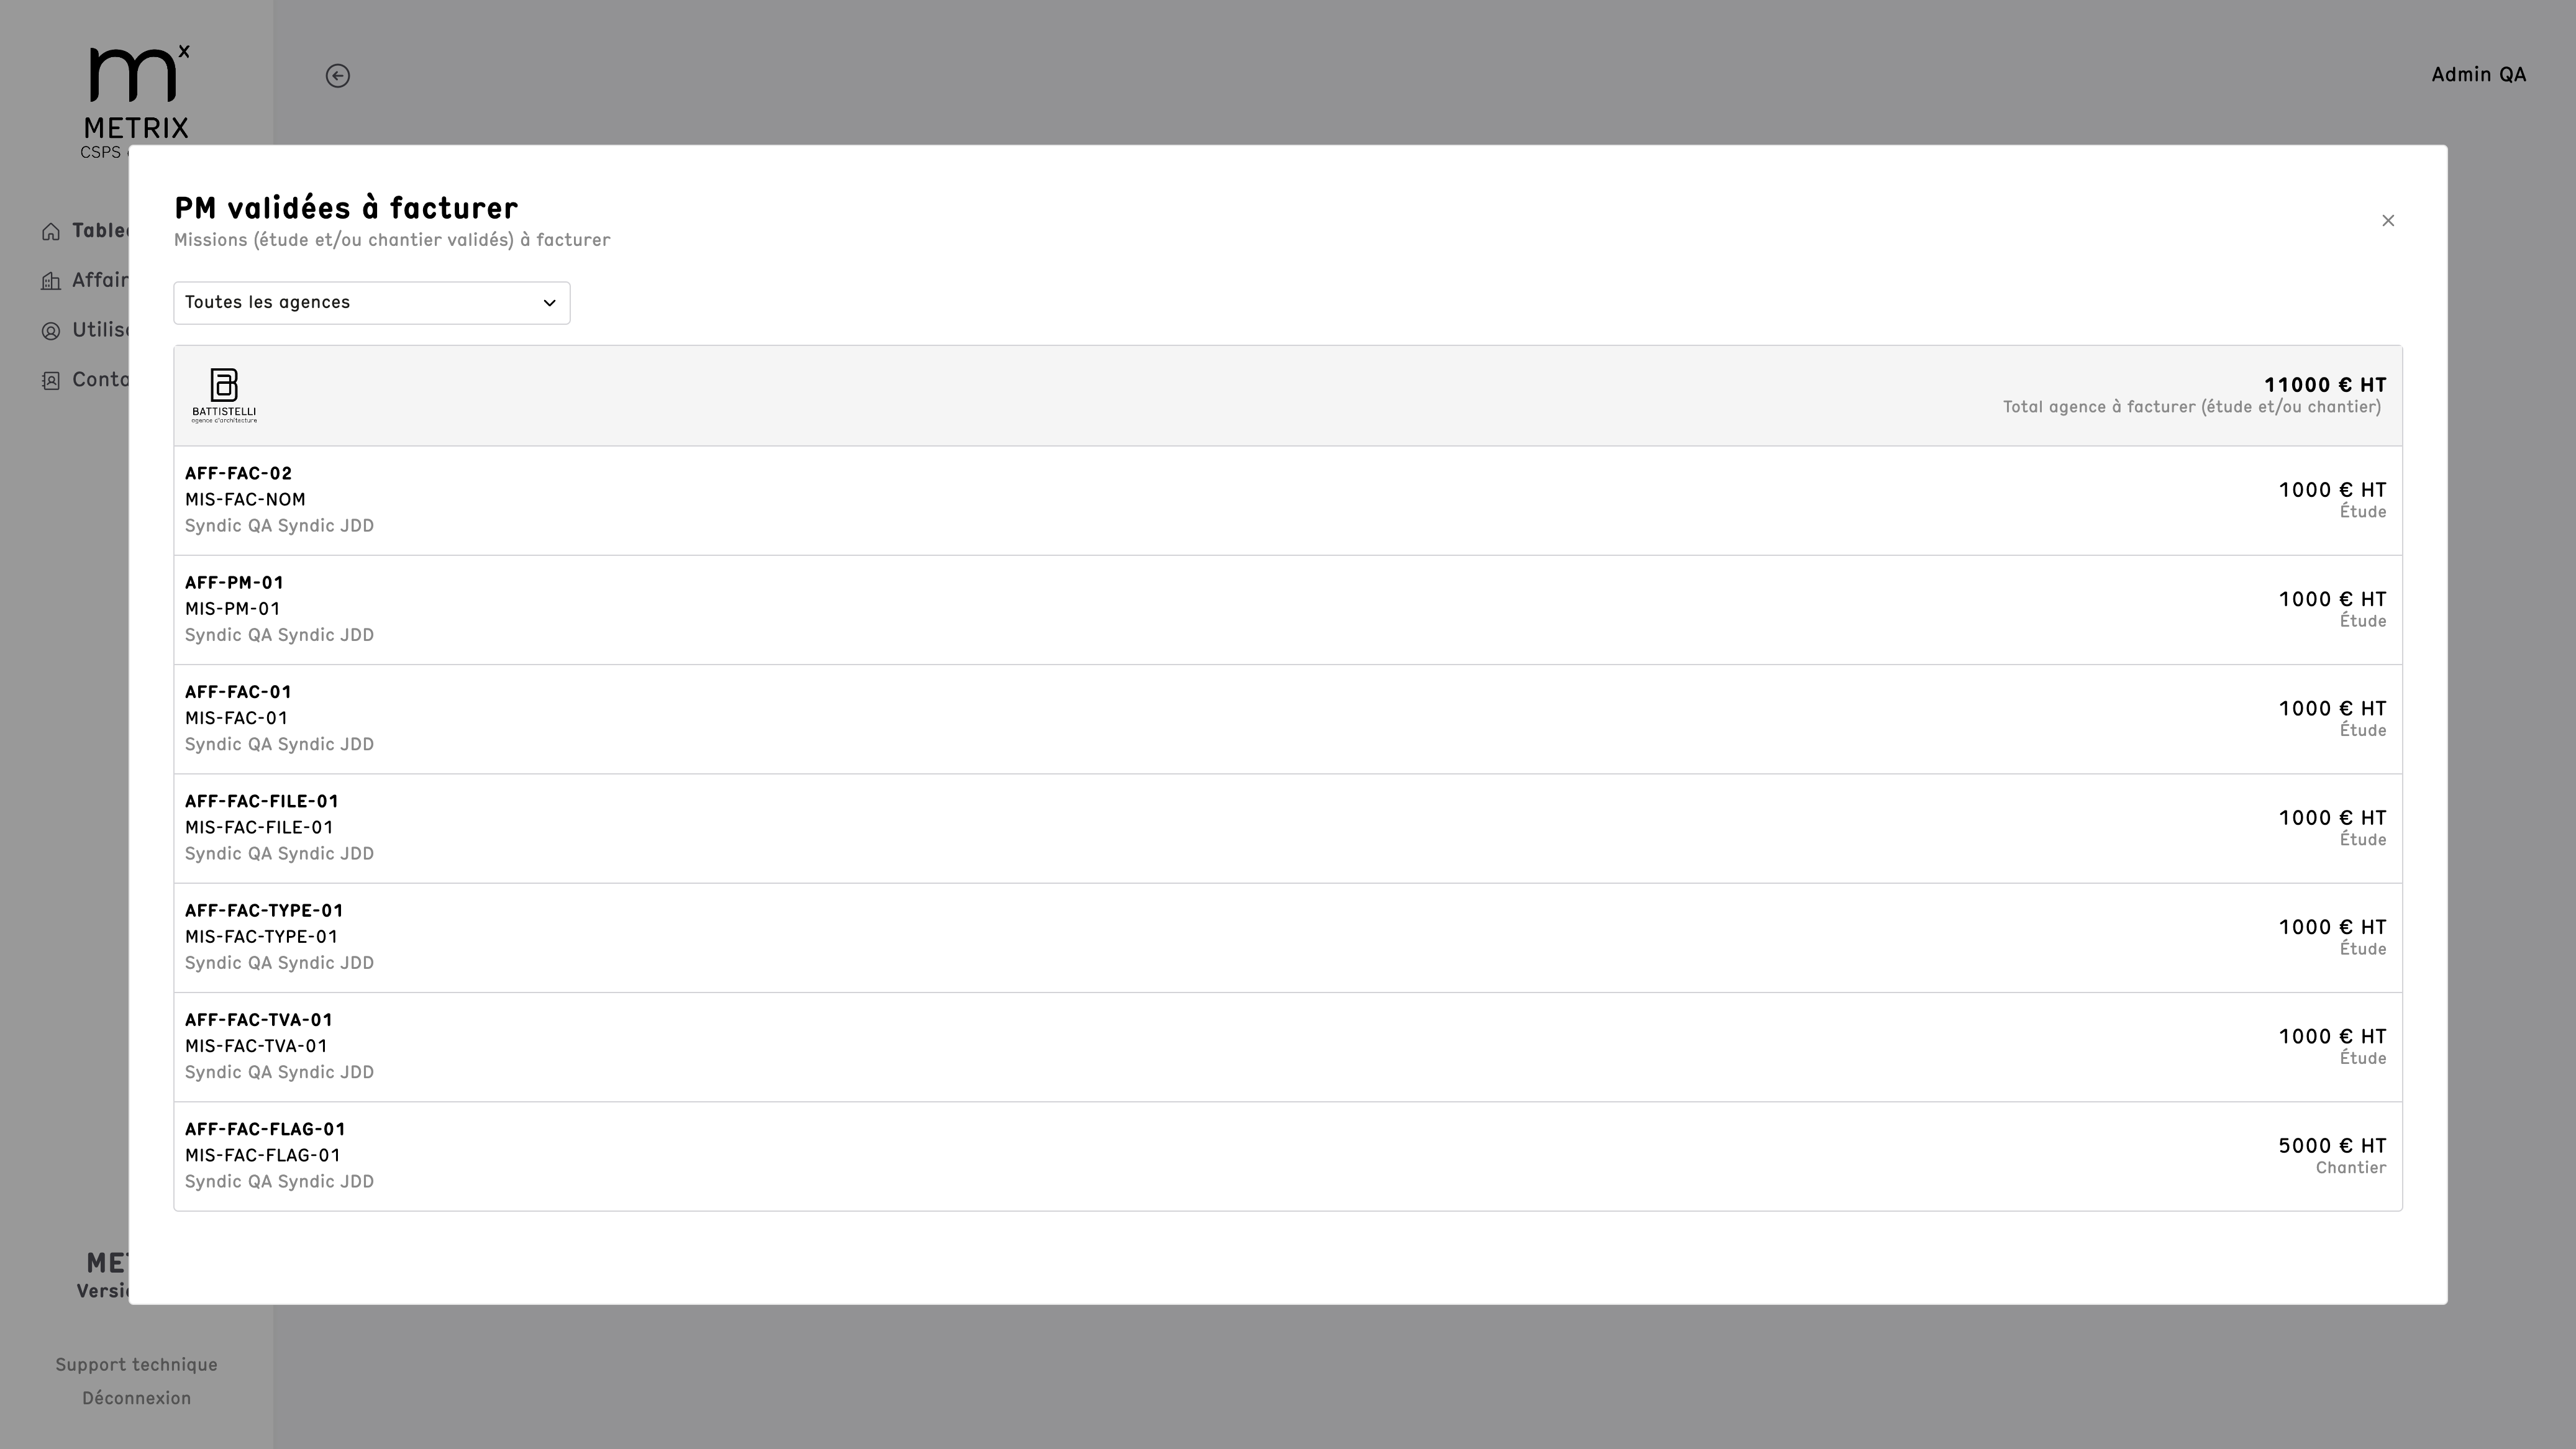Click the Battistelli agency logo
Screen dimensions: 2576x1449
[224, 395]
